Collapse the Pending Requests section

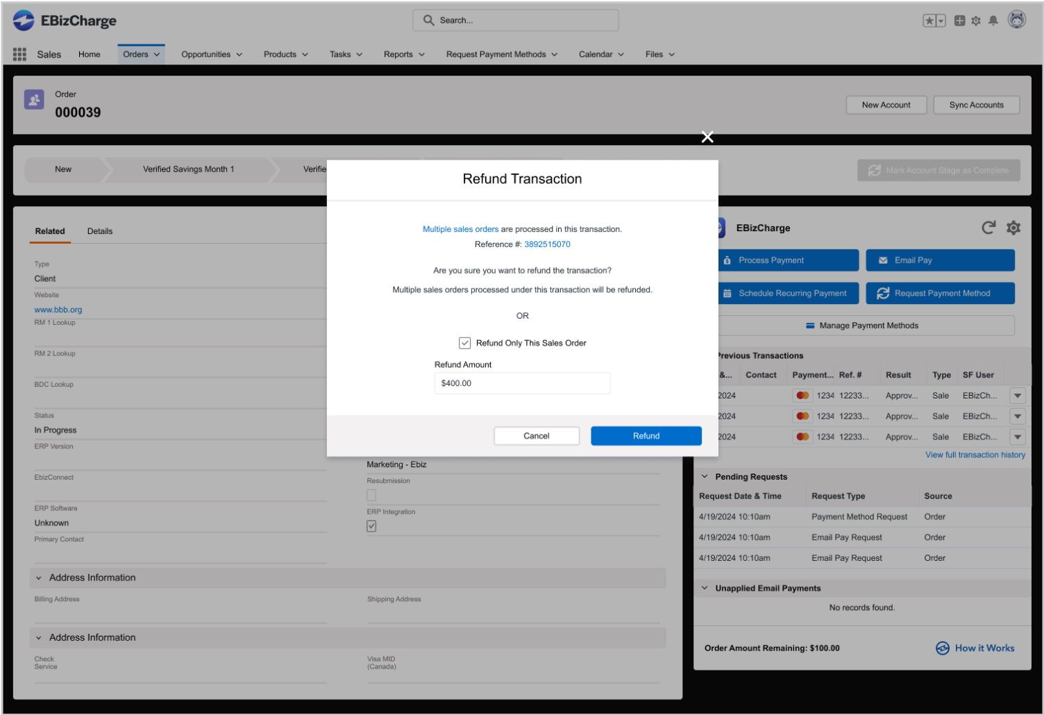coord(705,477)
